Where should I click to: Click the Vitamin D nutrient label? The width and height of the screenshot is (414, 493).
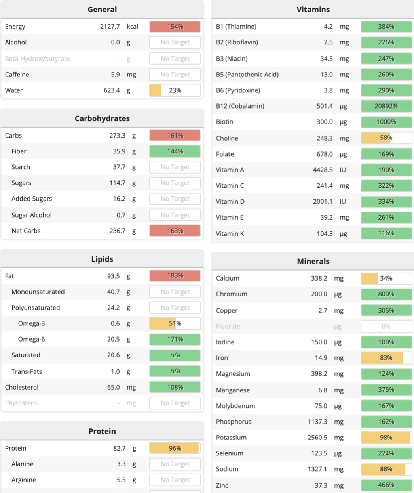(x=230, y=201)
